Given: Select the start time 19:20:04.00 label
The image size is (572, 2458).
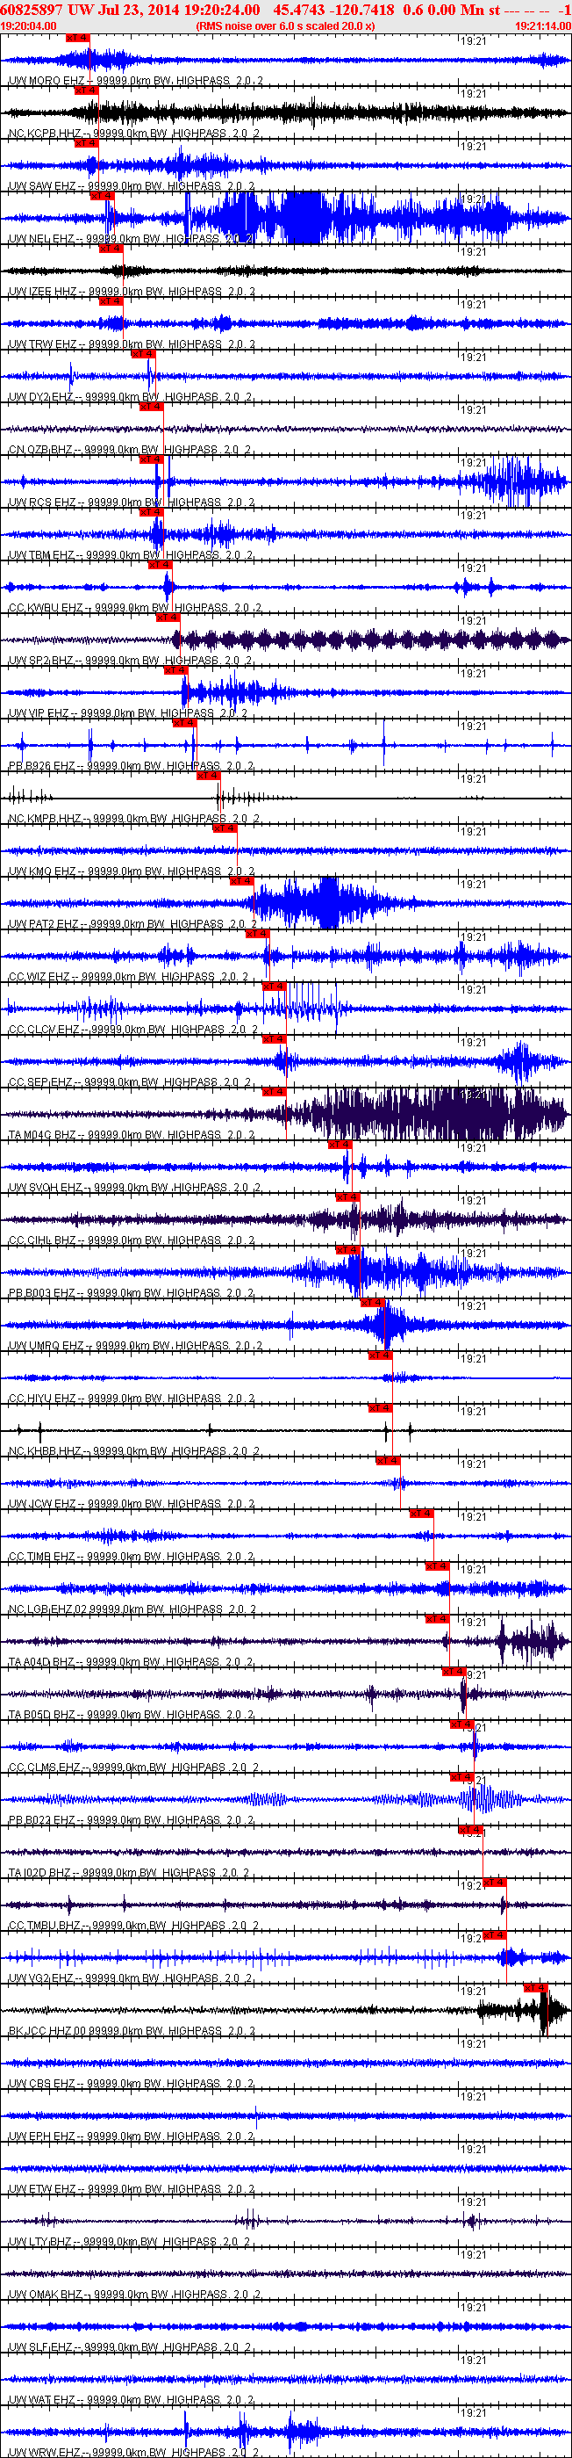Looking at the screenshot, I should click(x=29, y=25).
